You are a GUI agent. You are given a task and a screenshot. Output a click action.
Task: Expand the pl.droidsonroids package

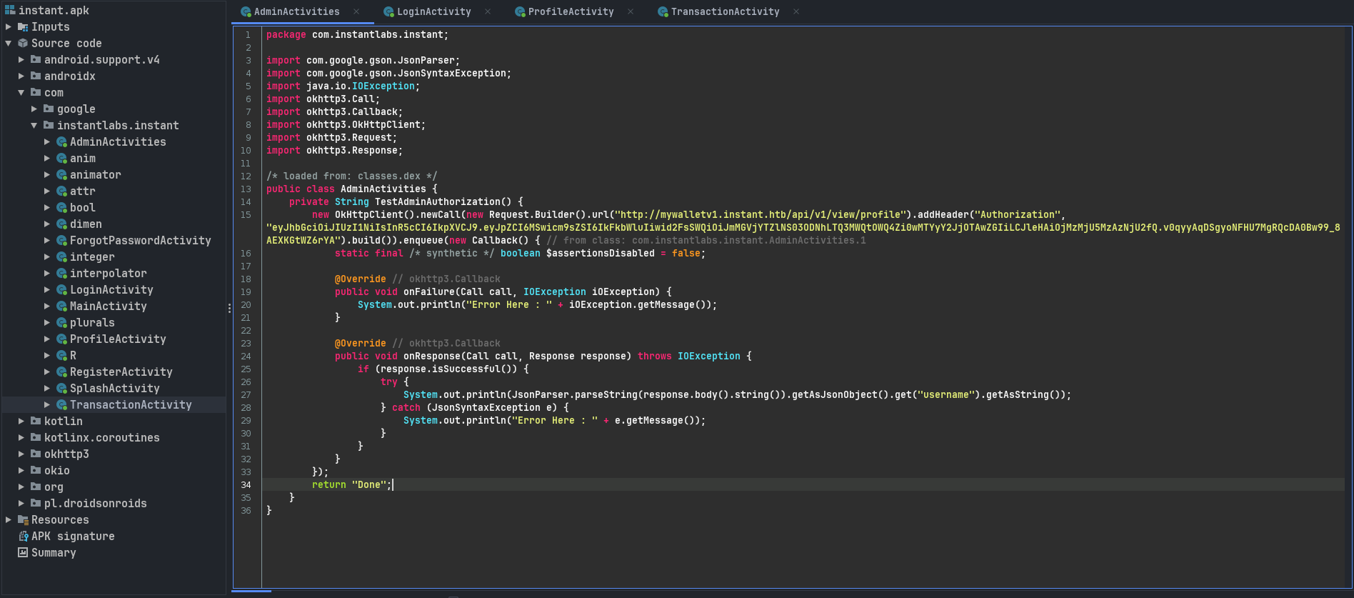pos(21,504)
